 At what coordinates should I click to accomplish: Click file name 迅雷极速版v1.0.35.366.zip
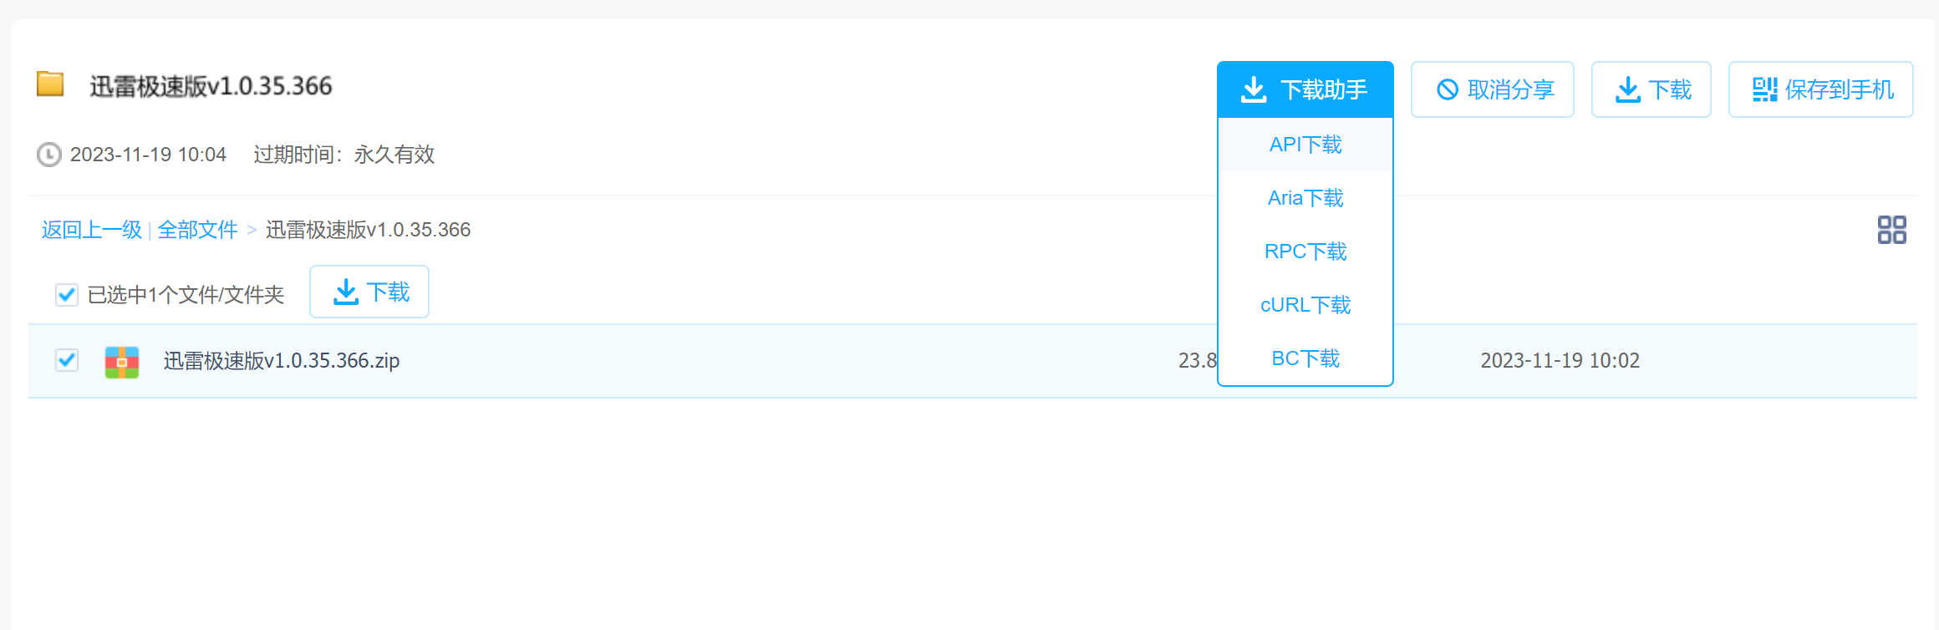click(282, 361)
